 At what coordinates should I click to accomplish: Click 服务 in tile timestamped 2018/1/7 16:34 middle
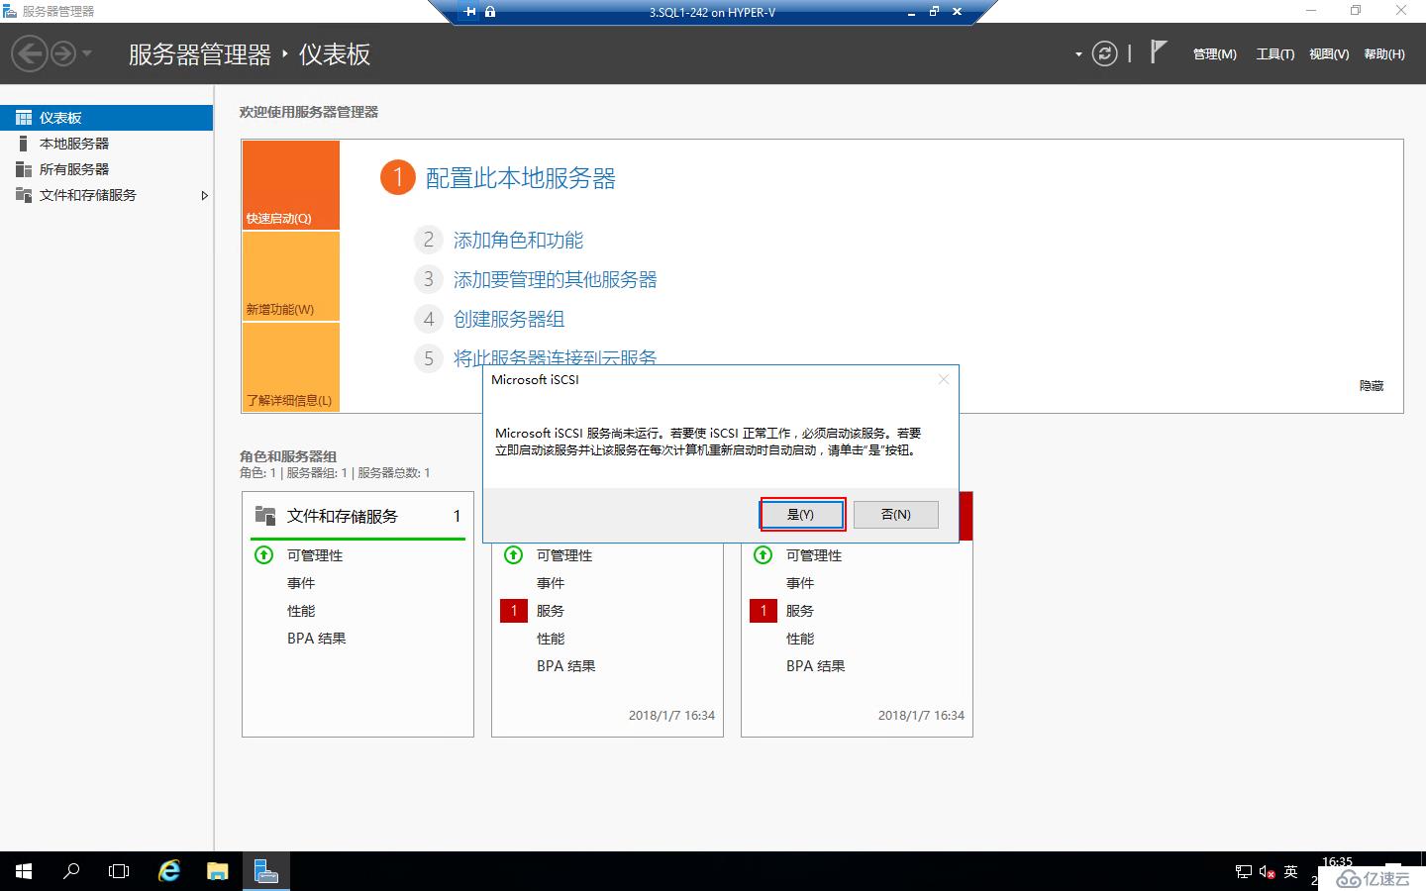pos(551,611)
